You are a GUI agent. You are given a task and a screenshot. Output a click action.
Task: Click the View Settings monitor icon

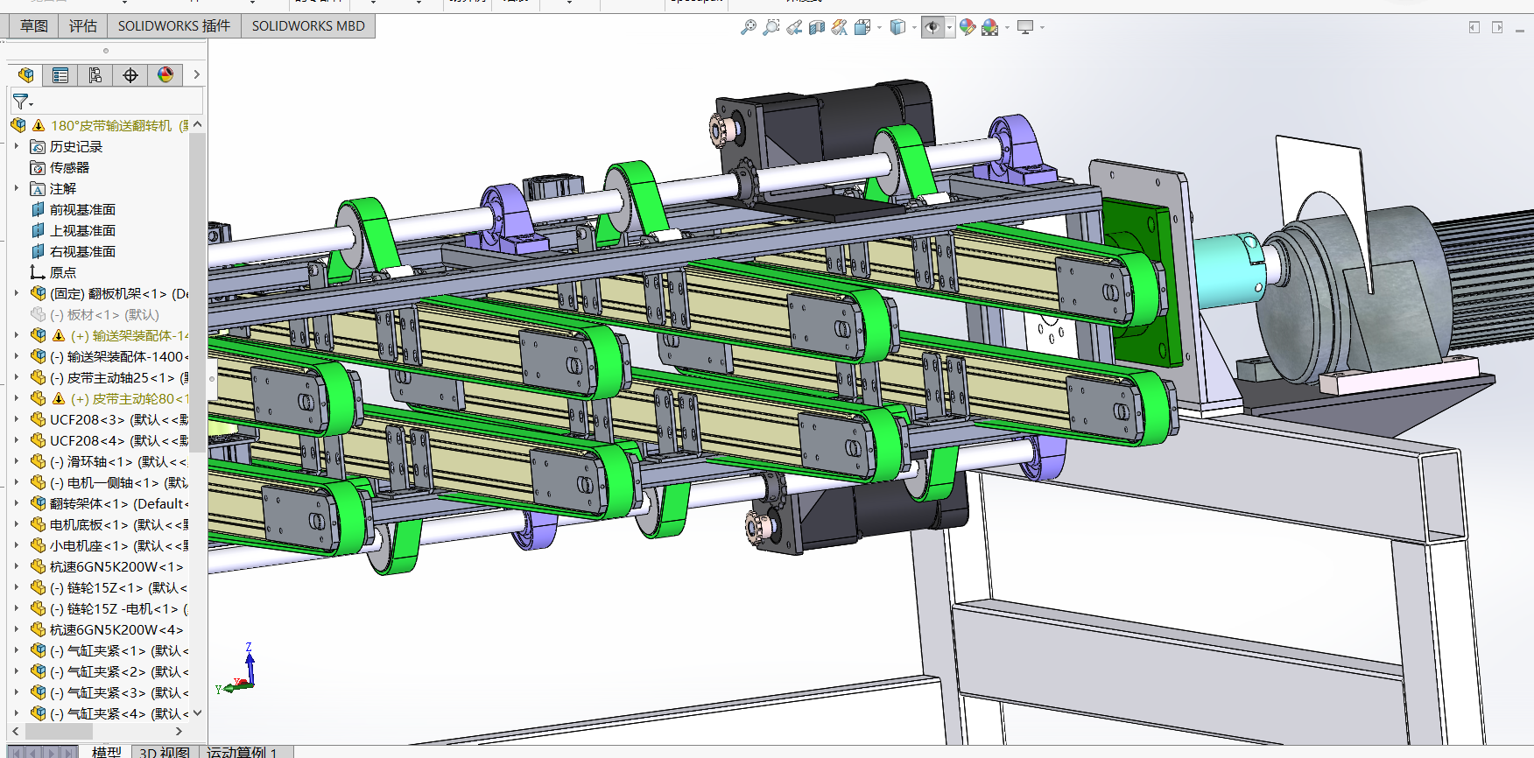pos(1025,27)
